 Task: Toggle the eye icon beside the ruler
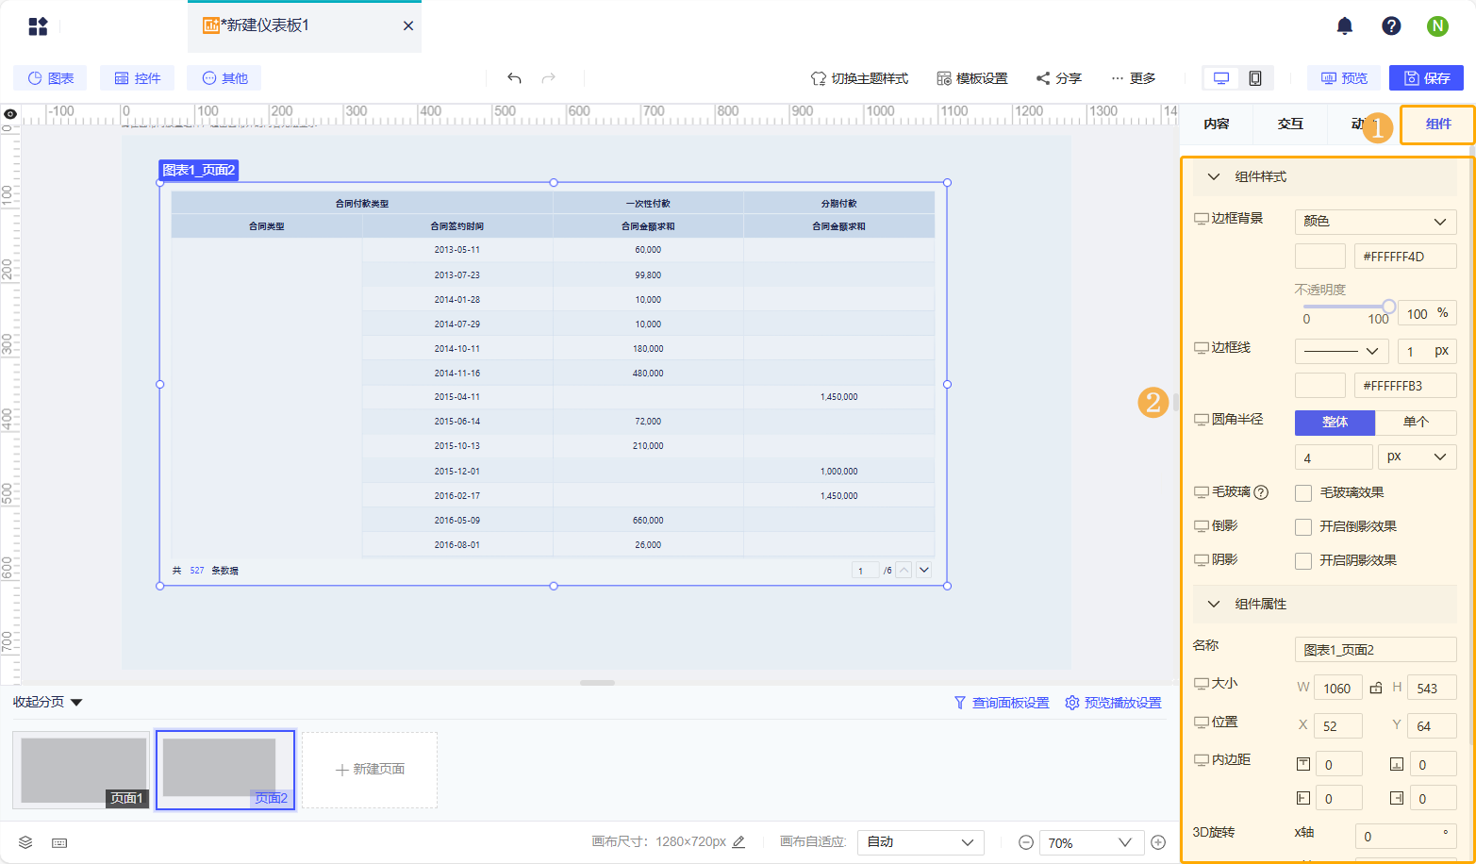(10, 114)
